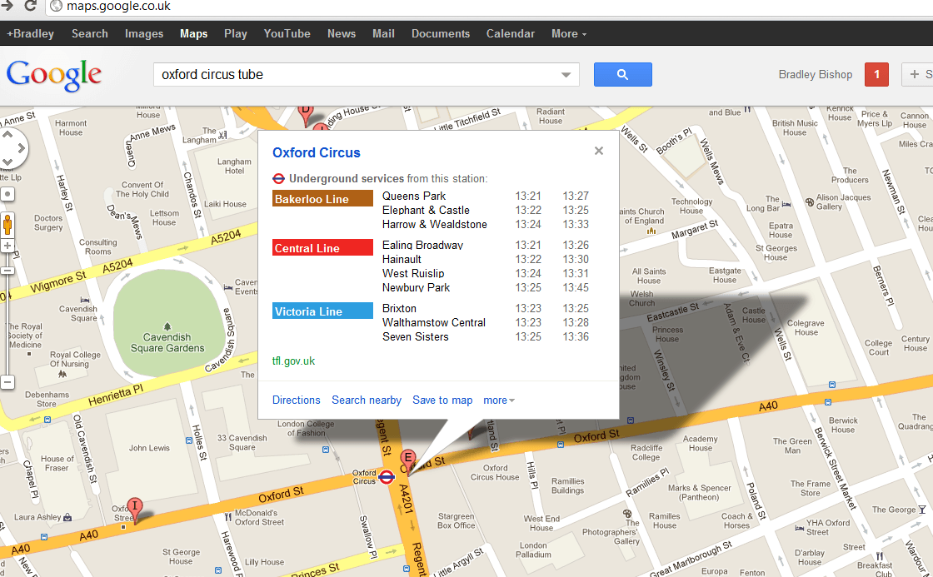Pan map right with the navigation arrow
Viewport: 933px width, 577px height.
(x=22, y=148)
